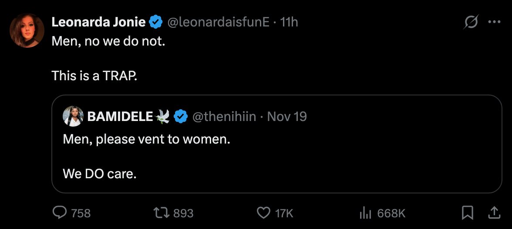Viewport: 512px width, 229px height.
Task: Like the post with 17K likes
Action: [x=263, y=213]
